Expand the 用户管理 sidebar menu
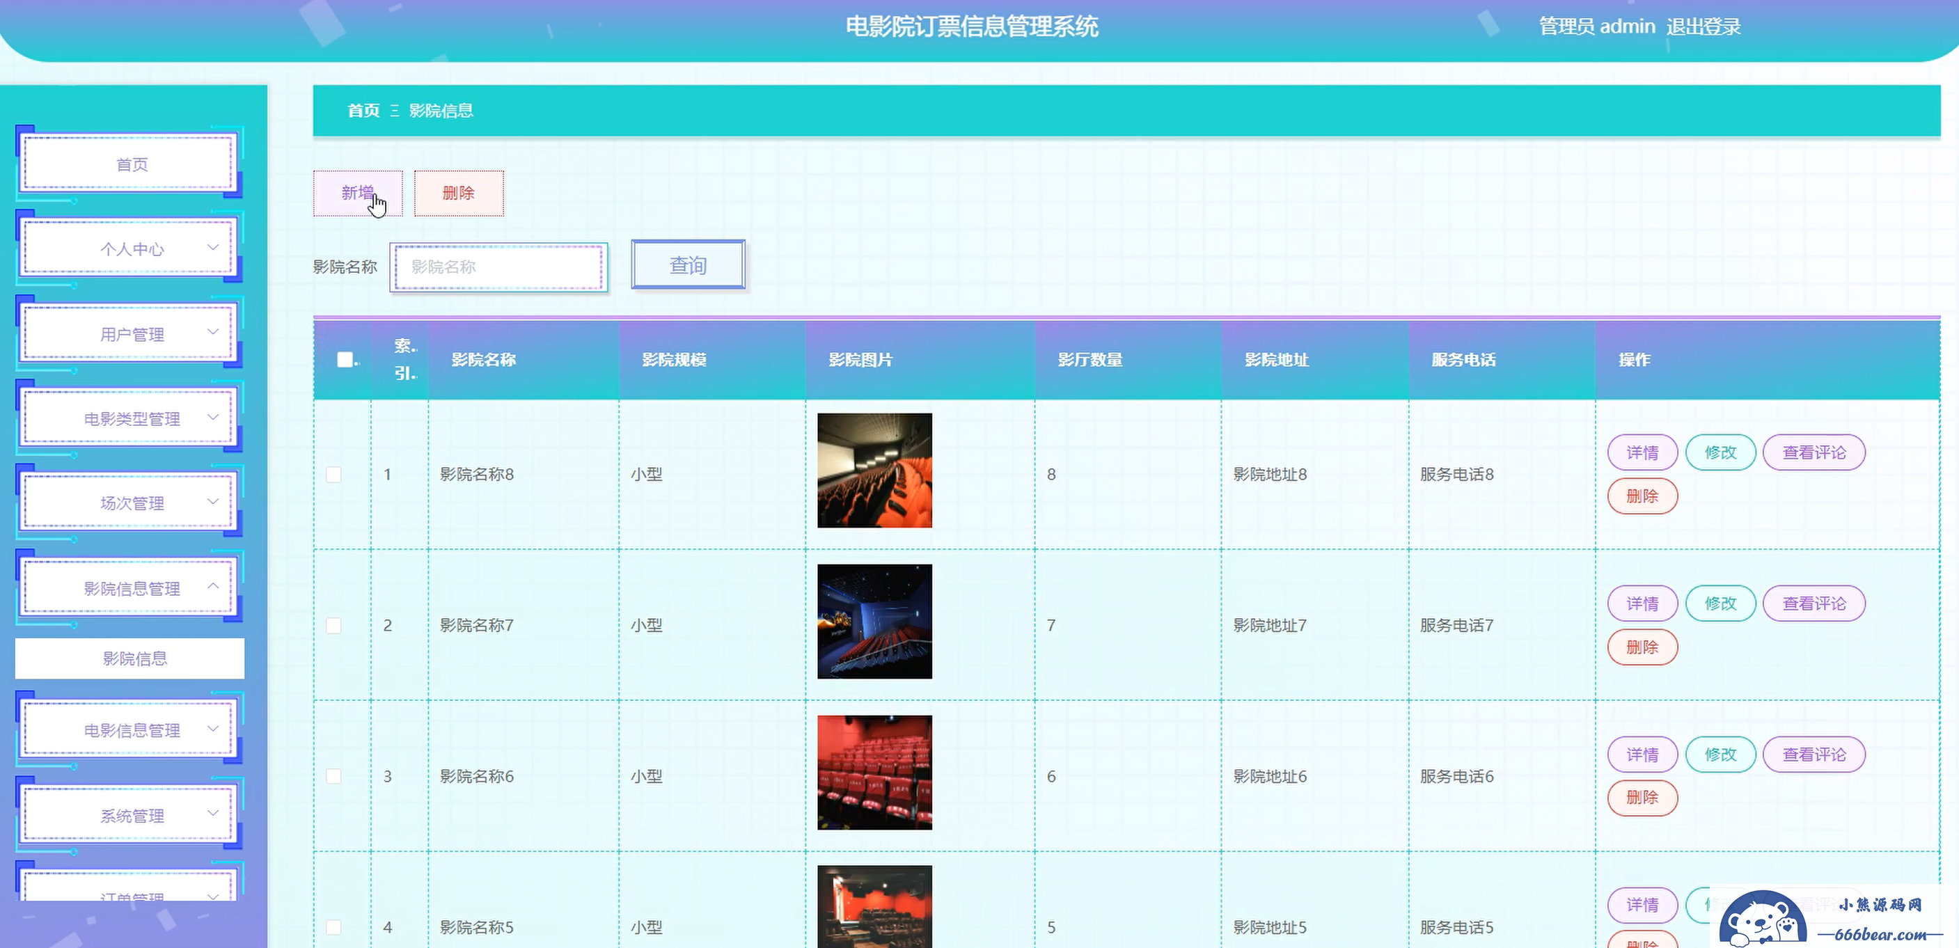This screenshot has width=1959, height=948. [129, 333]
